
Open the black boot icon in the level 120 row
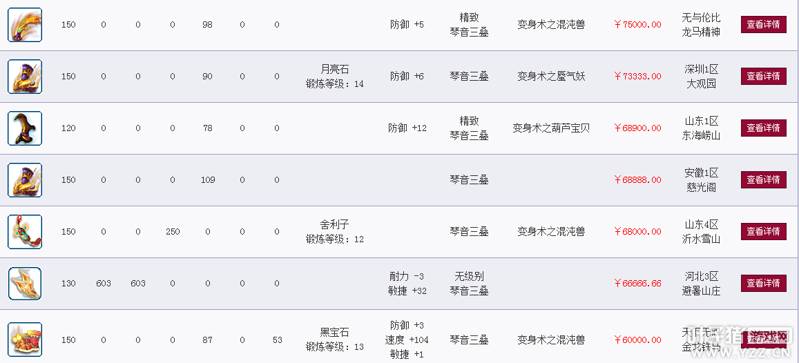[x=25, y=128]
